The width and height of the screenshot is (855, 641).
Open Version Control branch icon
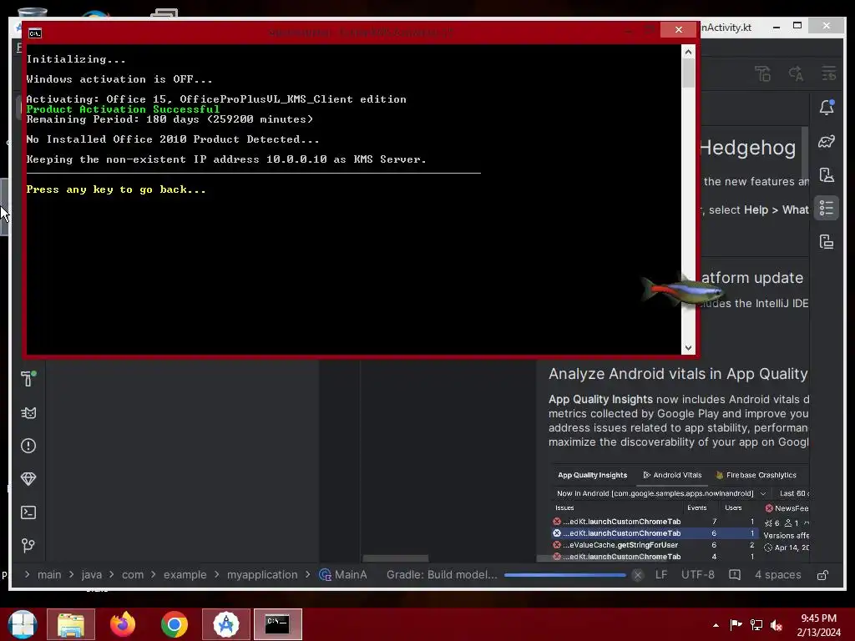pos(28,546)
